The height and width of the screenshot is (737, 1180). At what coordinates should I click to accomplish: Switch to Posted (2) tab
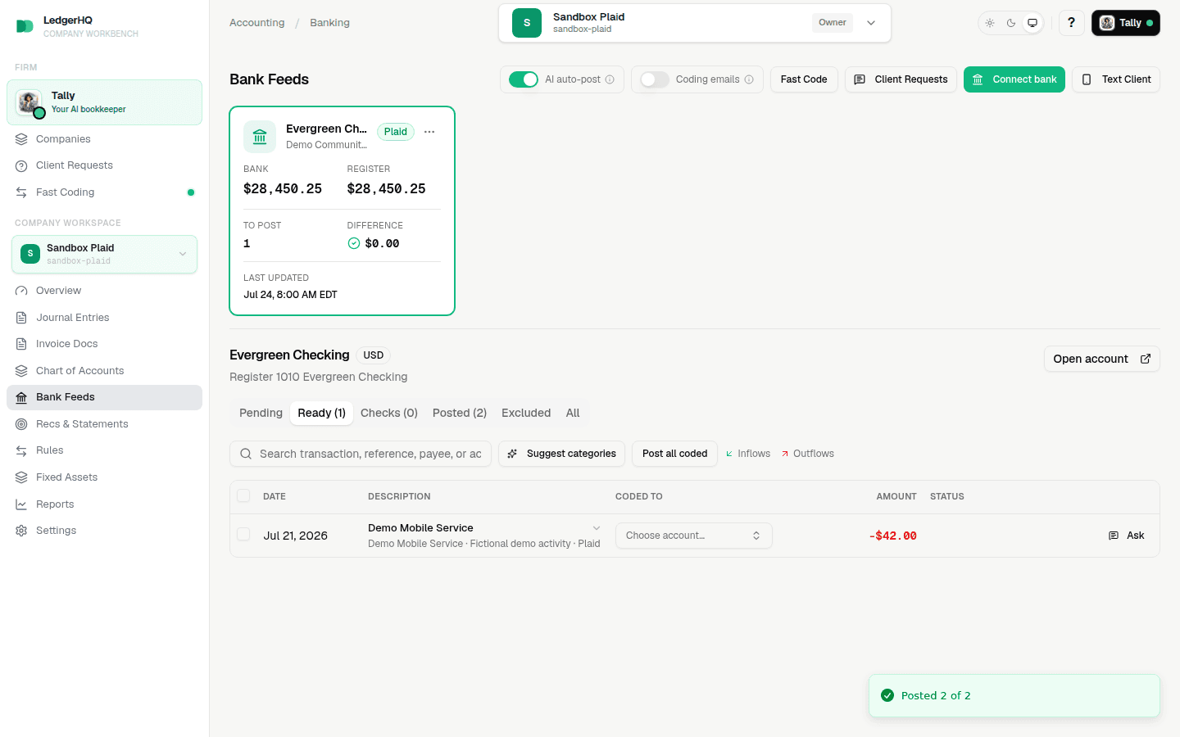[x=460, y=413]
